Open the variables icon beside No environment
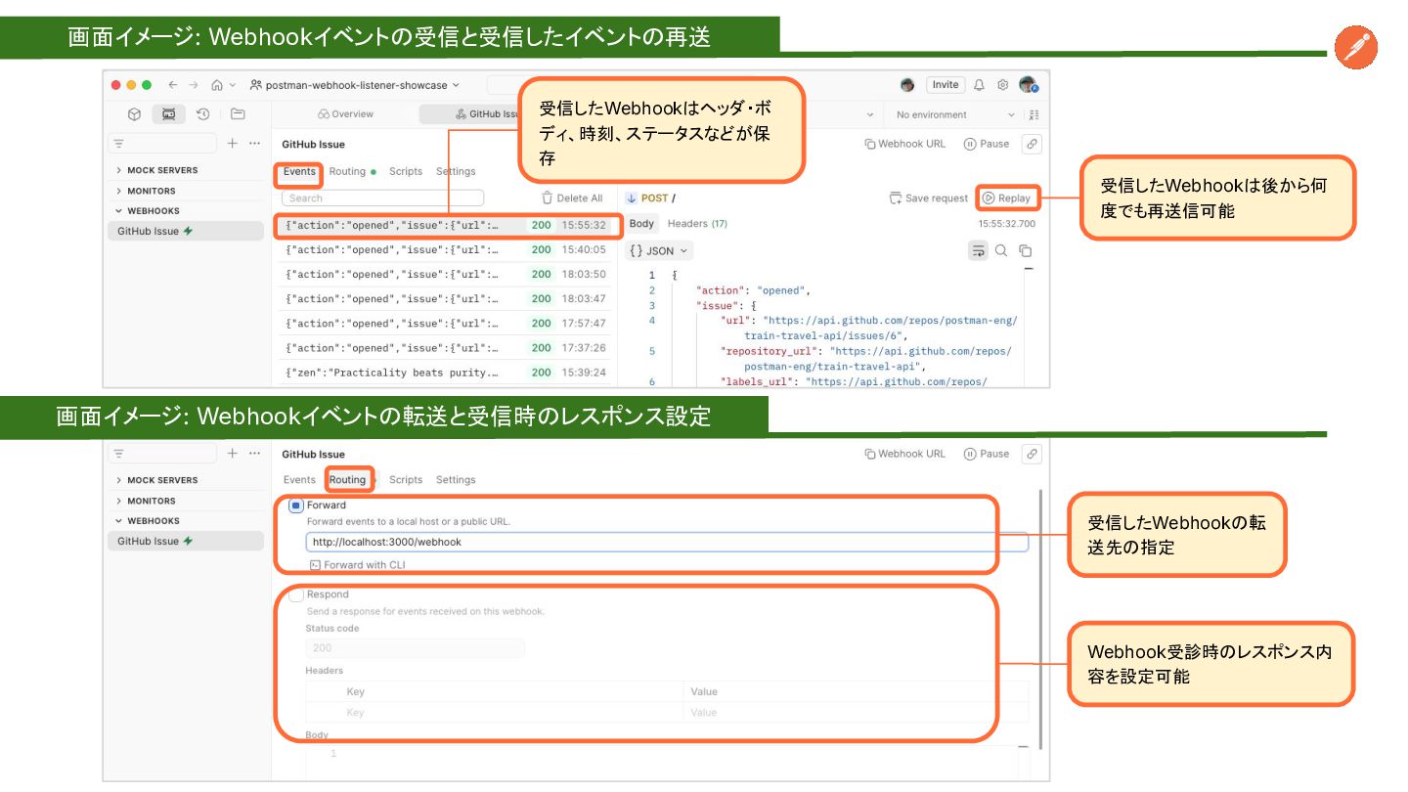1408x792 pixels. tap(1035, 114)
